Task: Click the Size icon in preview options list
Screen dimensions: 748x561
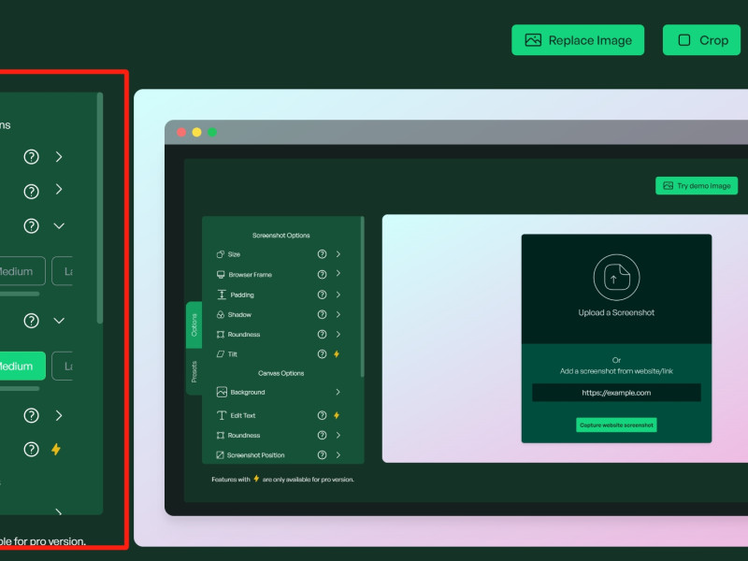Action: click(x=221, y=254)
